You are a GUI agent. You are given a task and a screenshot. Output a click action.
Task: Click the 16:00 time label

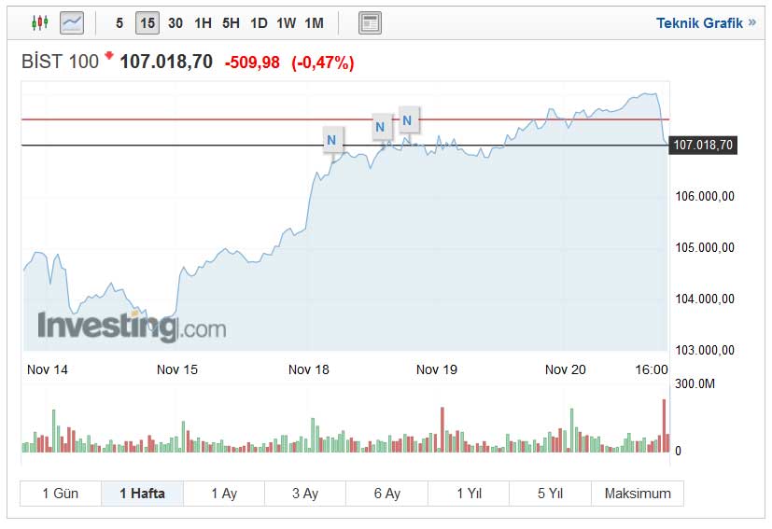click(652, 369)
